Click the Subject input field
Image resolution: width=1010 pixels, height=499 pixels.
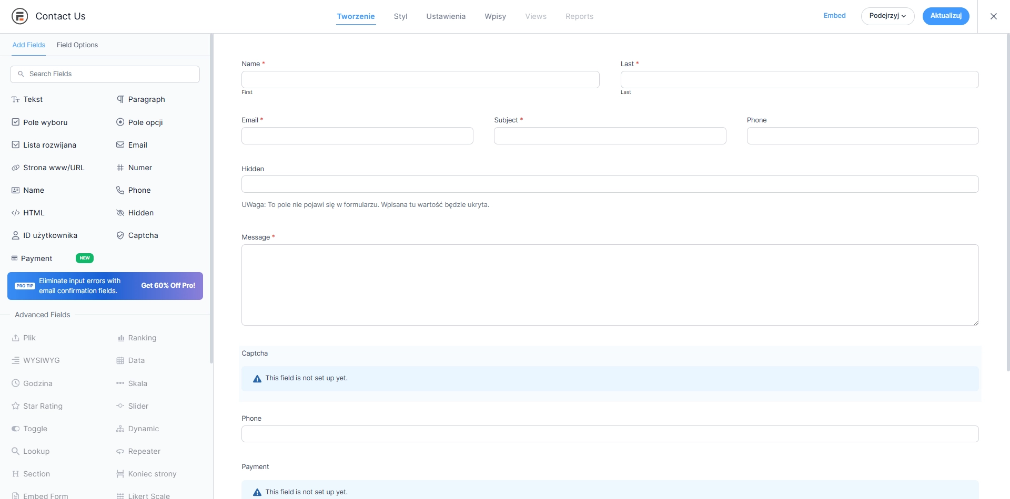[x=610, y=136]
